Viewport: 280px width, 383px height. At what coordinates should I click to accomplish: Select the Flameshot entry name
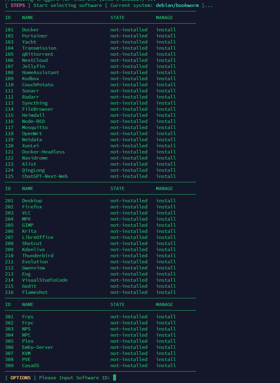pyautogui.click(x=35, y=292)
